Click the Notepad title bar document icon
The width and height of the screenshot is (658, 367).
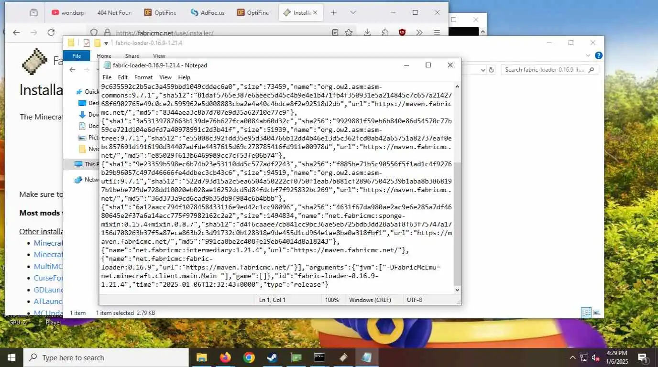point(107,65)
